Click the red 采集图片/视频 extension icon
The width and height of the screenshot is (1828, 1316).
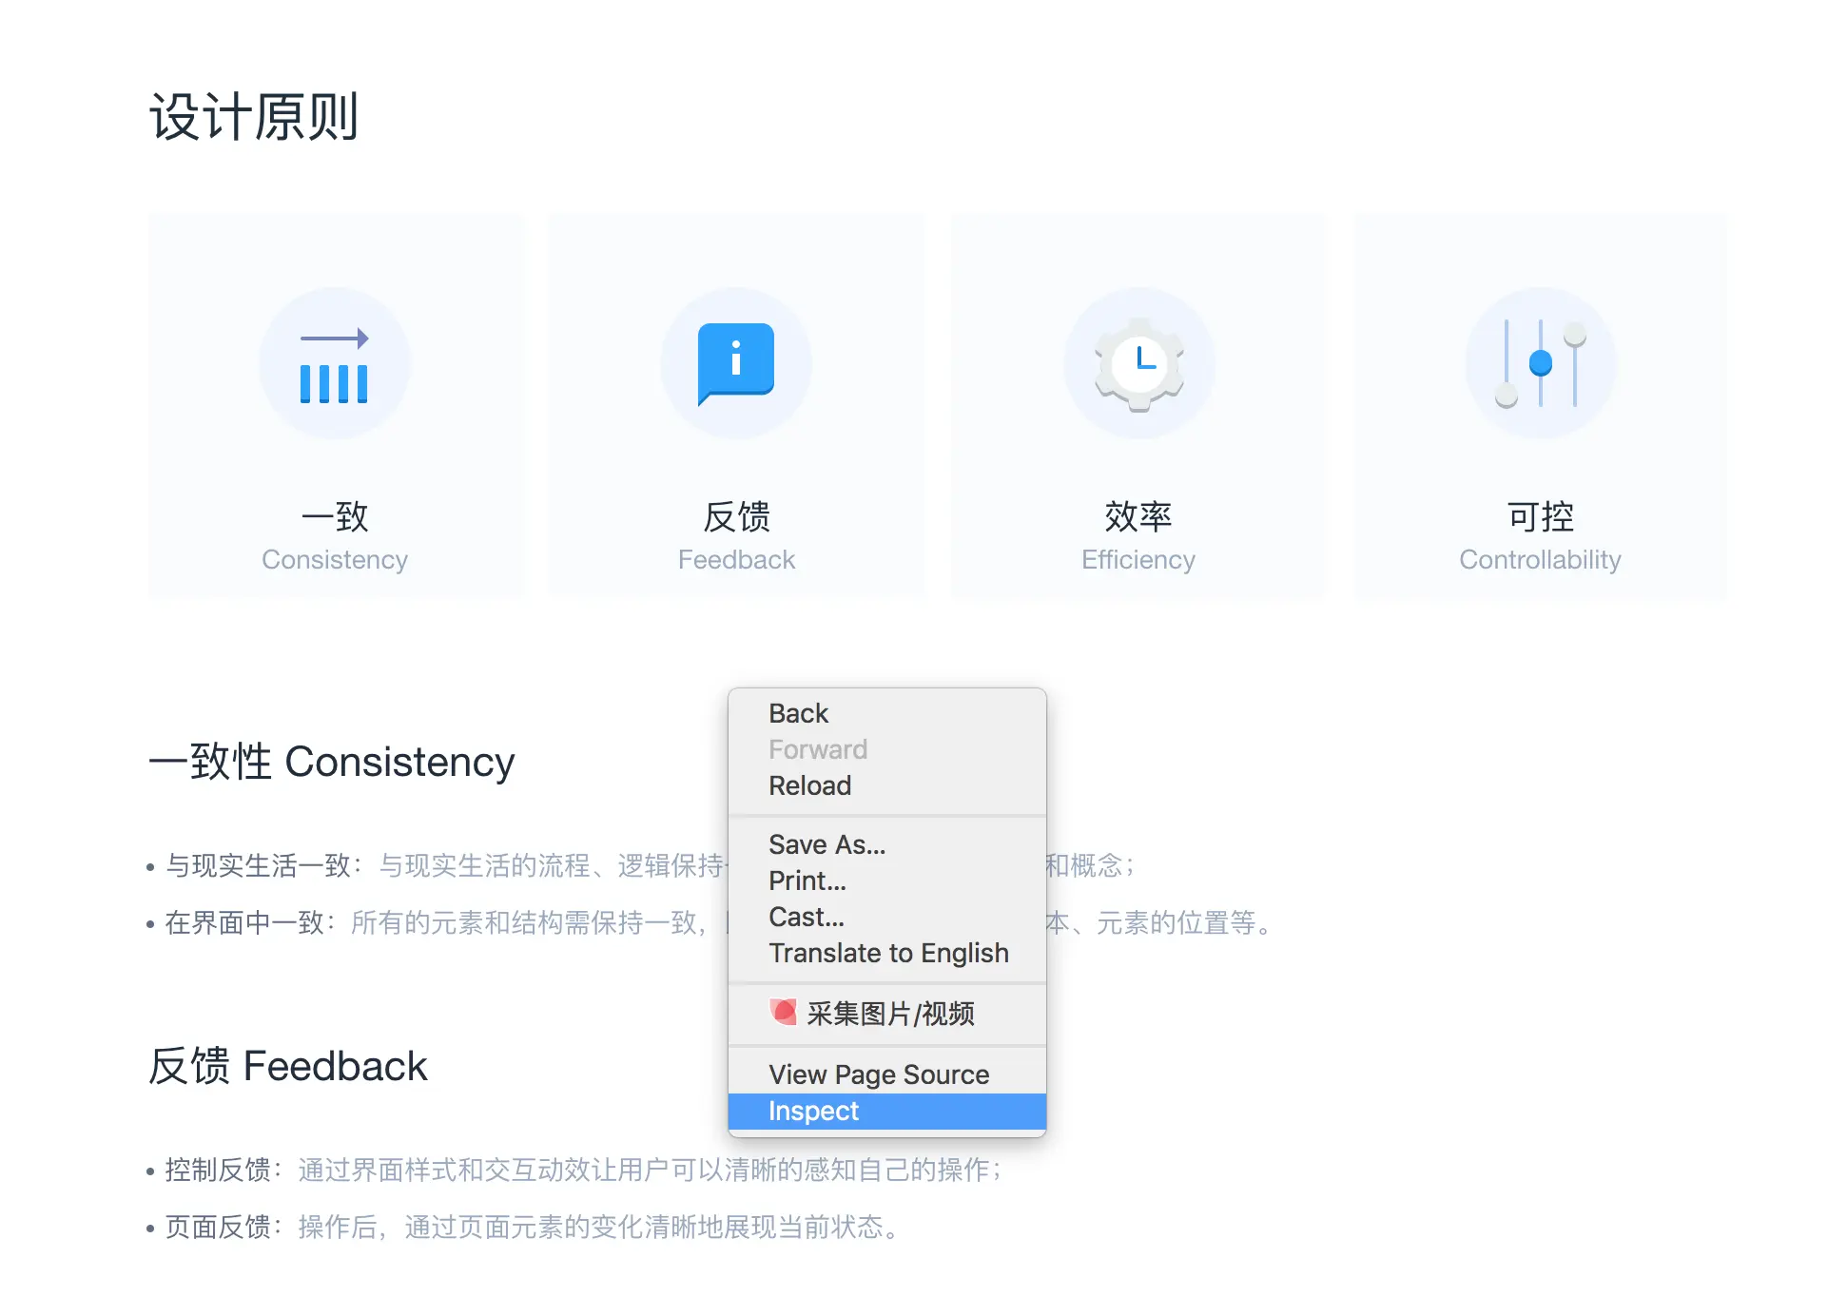click(784, 1012)
